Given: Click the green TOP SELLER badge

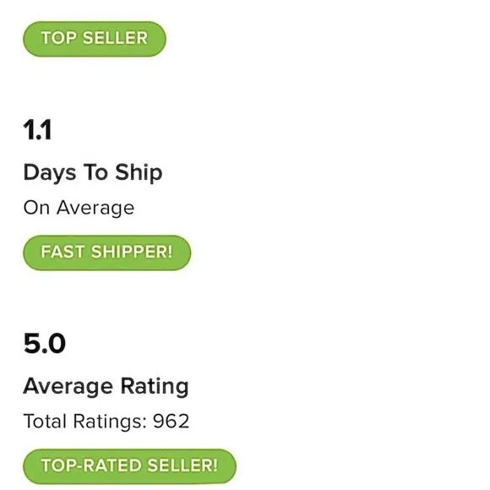Looking at the screenshot, I should point(95,39).
